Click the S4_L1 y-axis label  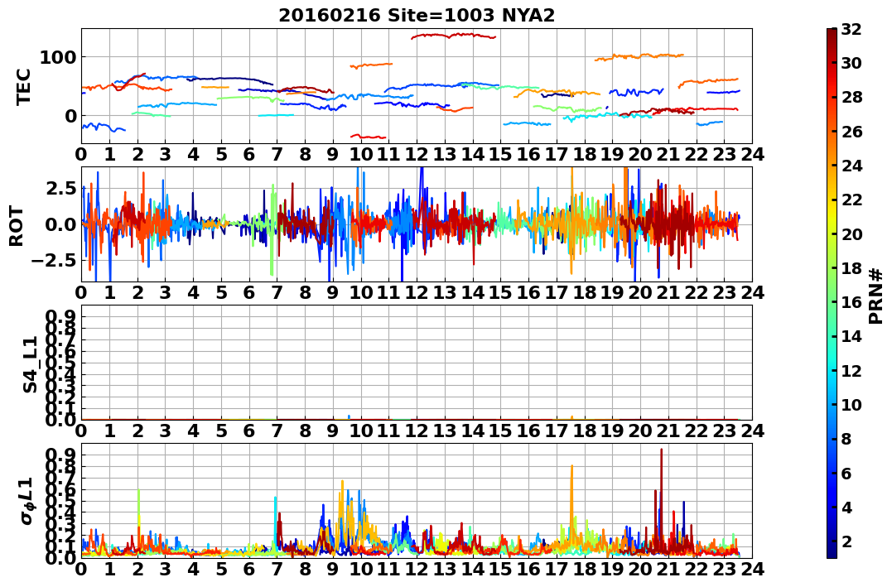(30, 364)
